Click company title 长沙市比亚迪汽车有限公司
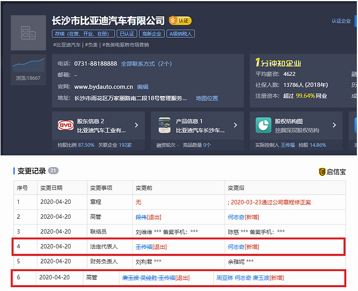Screen dimensions: 358x291 coord(108,21)
